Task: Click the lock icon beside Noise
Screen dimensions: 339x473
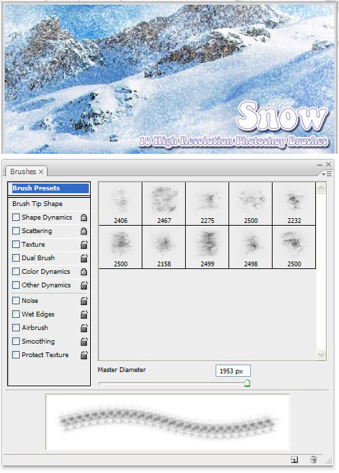Action: (x=84, y=301)
